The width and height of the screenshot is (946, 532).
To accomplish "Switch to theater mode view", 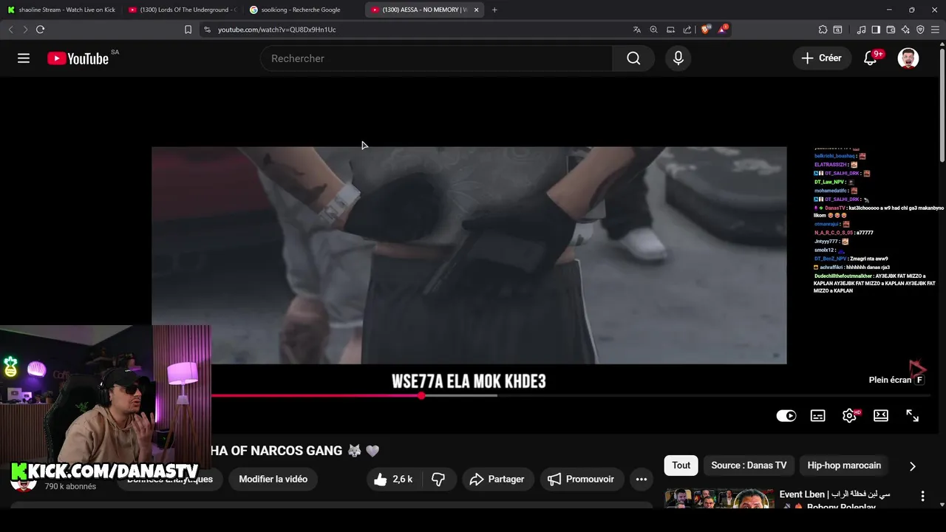I will (x=881, y=415).
